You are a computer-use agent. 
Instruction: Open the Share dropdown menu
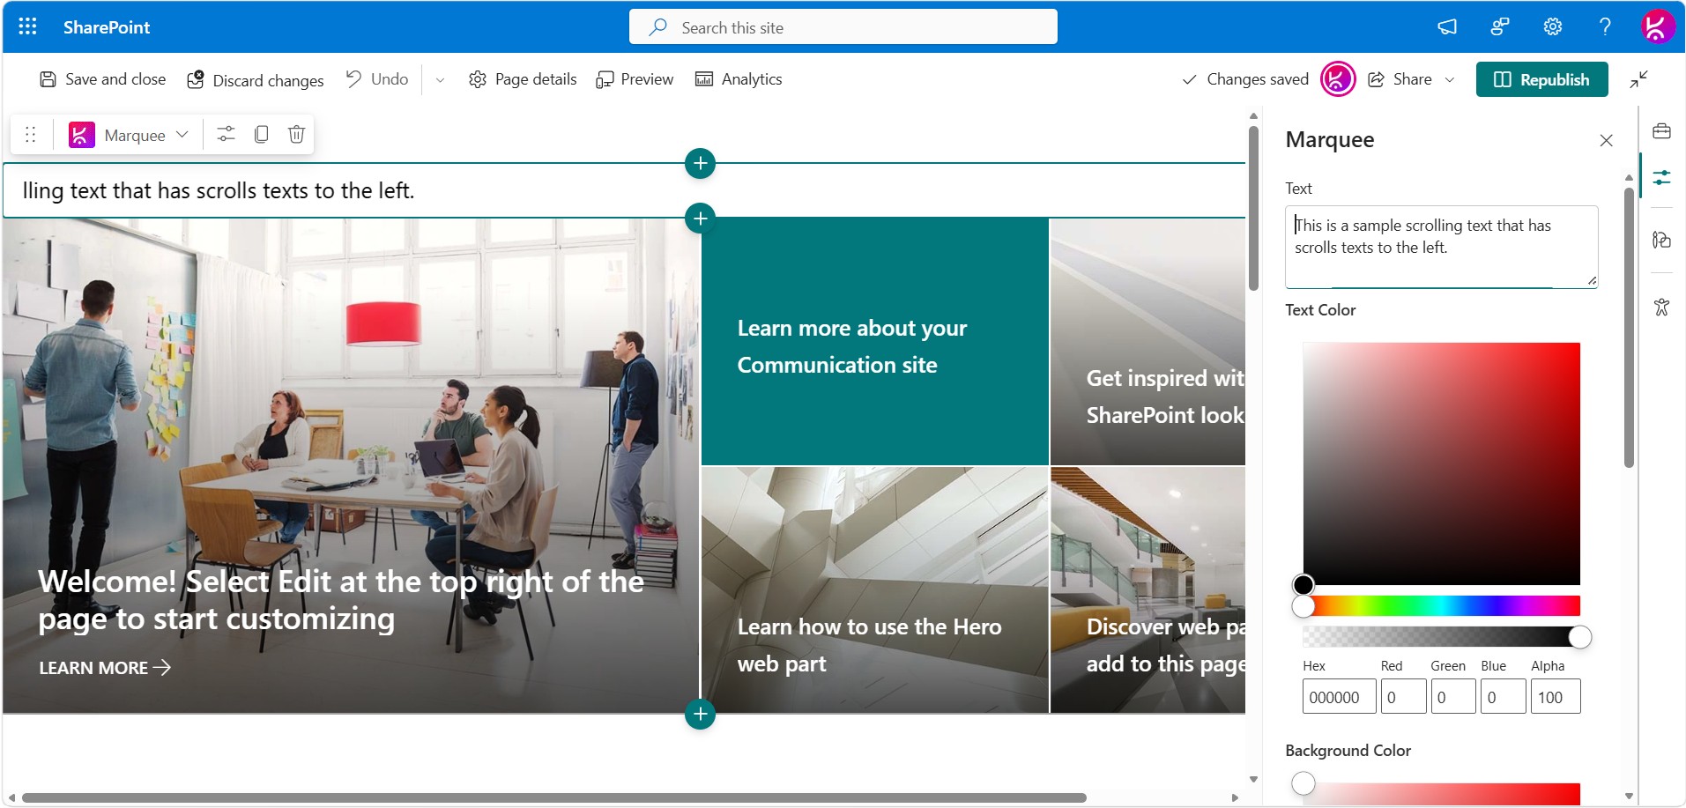(x=1450, y=79)
